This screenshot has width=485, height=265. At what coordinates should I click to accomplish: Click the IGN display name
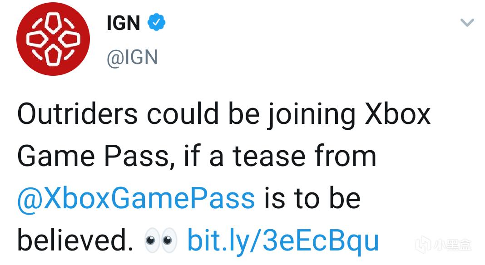click(x=123, y=23)
